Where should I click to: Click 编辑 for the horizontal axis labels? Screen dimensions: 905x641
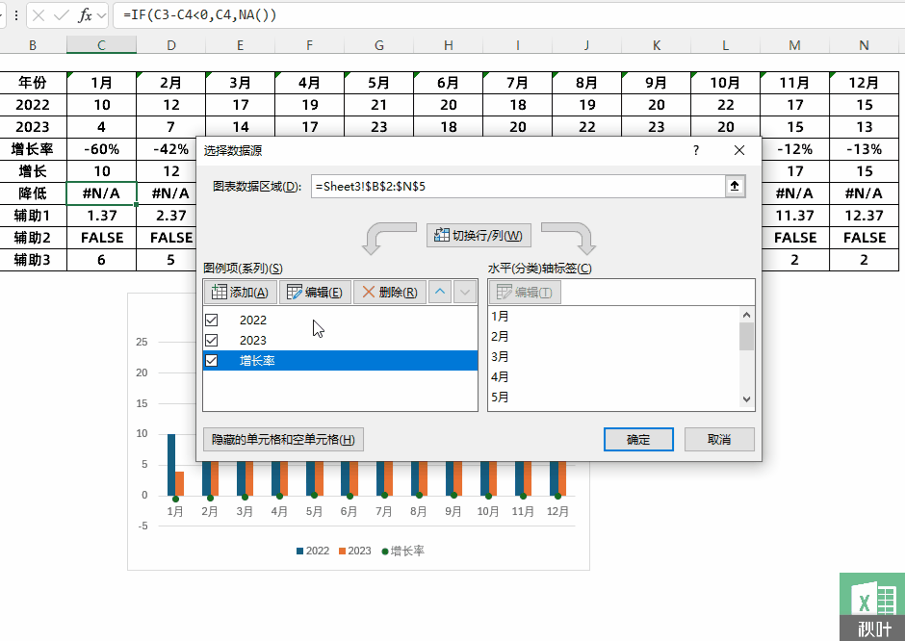pos(525,292)
